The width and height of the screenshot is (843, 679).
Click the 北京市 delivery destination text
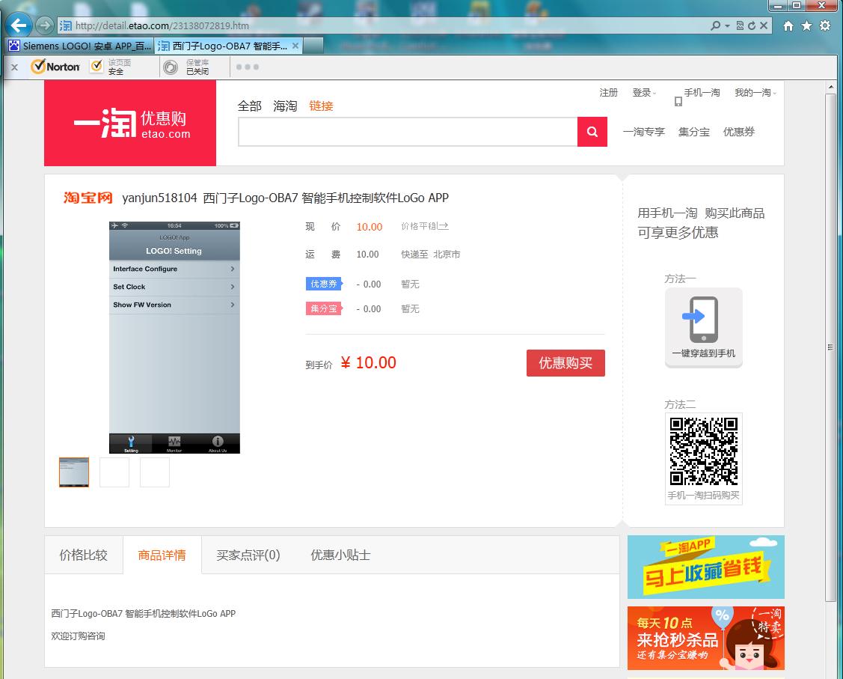point(447,255)
